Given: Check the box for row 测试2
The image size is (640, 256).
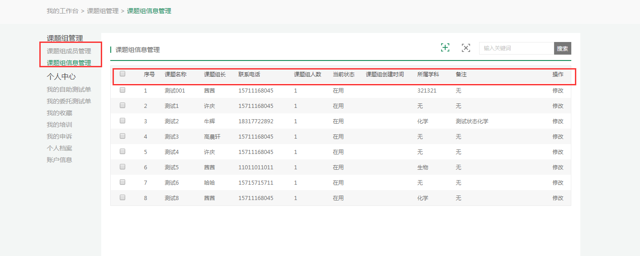Looking at the screenshot, I should pyautogui.click(x=122, y=121).
